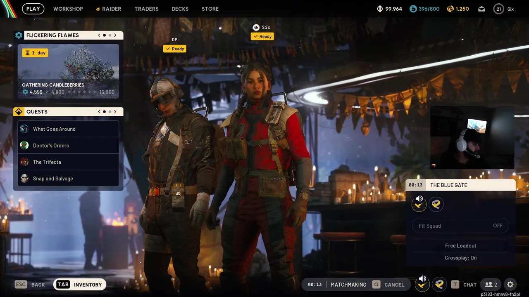The height and width of the screenshot is (297, 529).
Task: Open the DECKS tab
Action: pyautogui.click(x=180, y=9)
